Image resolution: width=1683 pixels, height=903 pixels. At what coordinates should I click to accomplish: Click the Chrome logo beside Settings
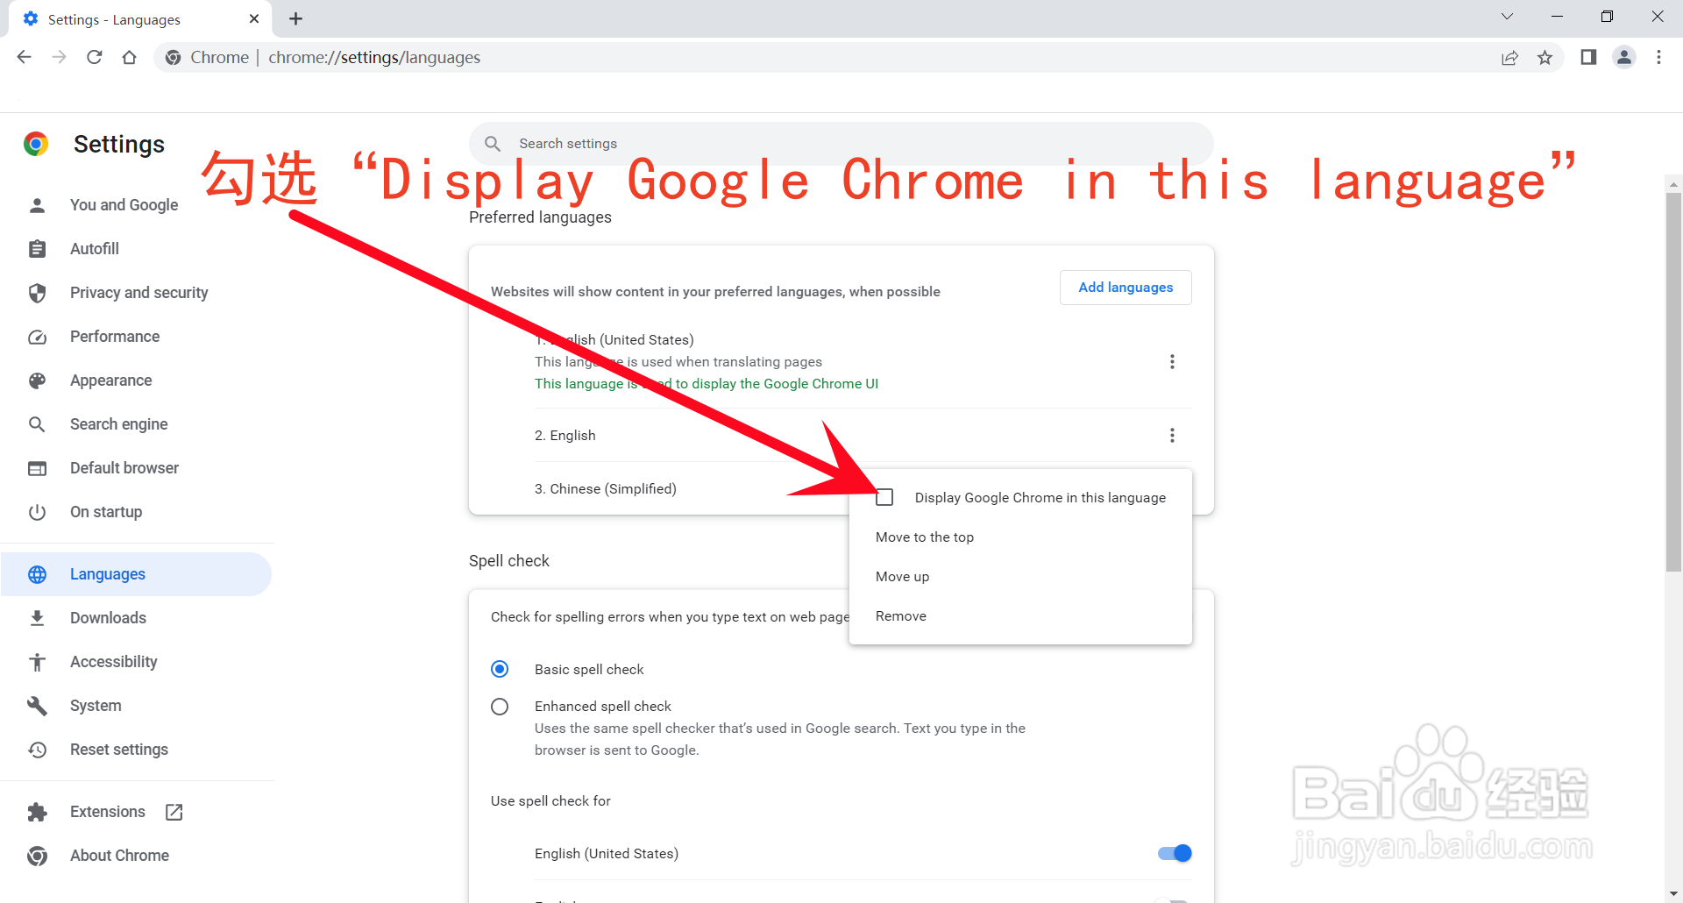pos(36,144)
